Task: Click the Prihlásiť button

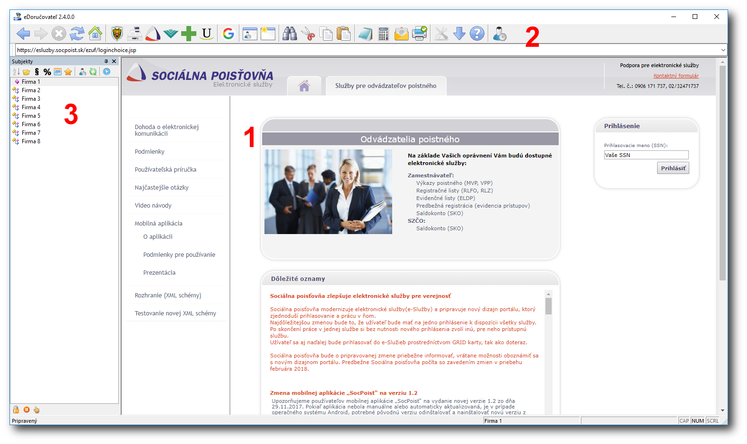Action: (x=673, y=168)
